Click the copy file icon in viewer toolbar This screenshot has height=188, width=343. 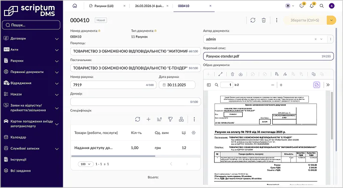(x=313, y=74)
